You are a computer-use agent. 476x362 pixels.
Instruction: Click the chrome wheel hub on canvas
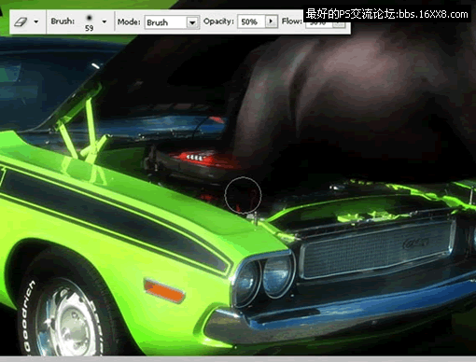point(67,324)
